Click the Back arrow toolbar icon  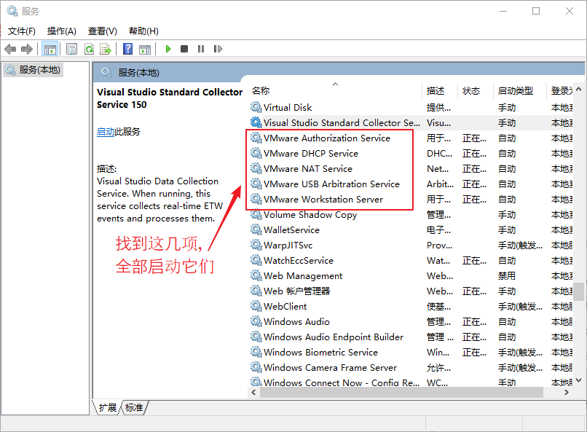pyautogui.click(x=10, y=49)
